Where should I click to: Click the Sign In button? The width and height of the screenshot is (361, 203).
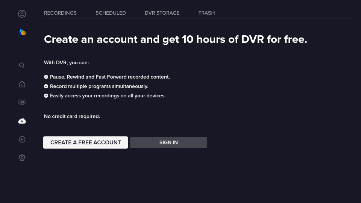tap(168, 142)
